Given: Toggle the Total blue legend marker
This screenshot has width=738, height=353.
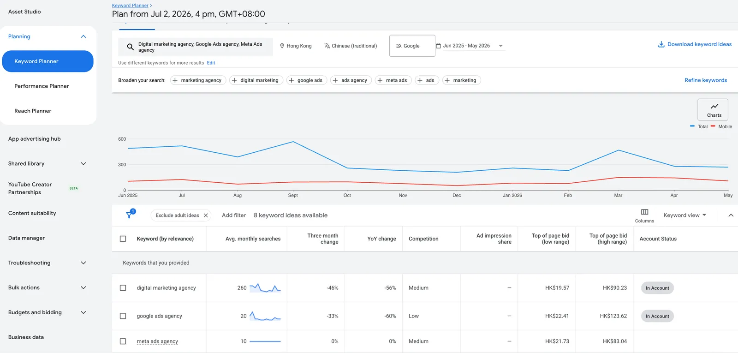Looking at the screenshot, I should [x=692, y=126].
